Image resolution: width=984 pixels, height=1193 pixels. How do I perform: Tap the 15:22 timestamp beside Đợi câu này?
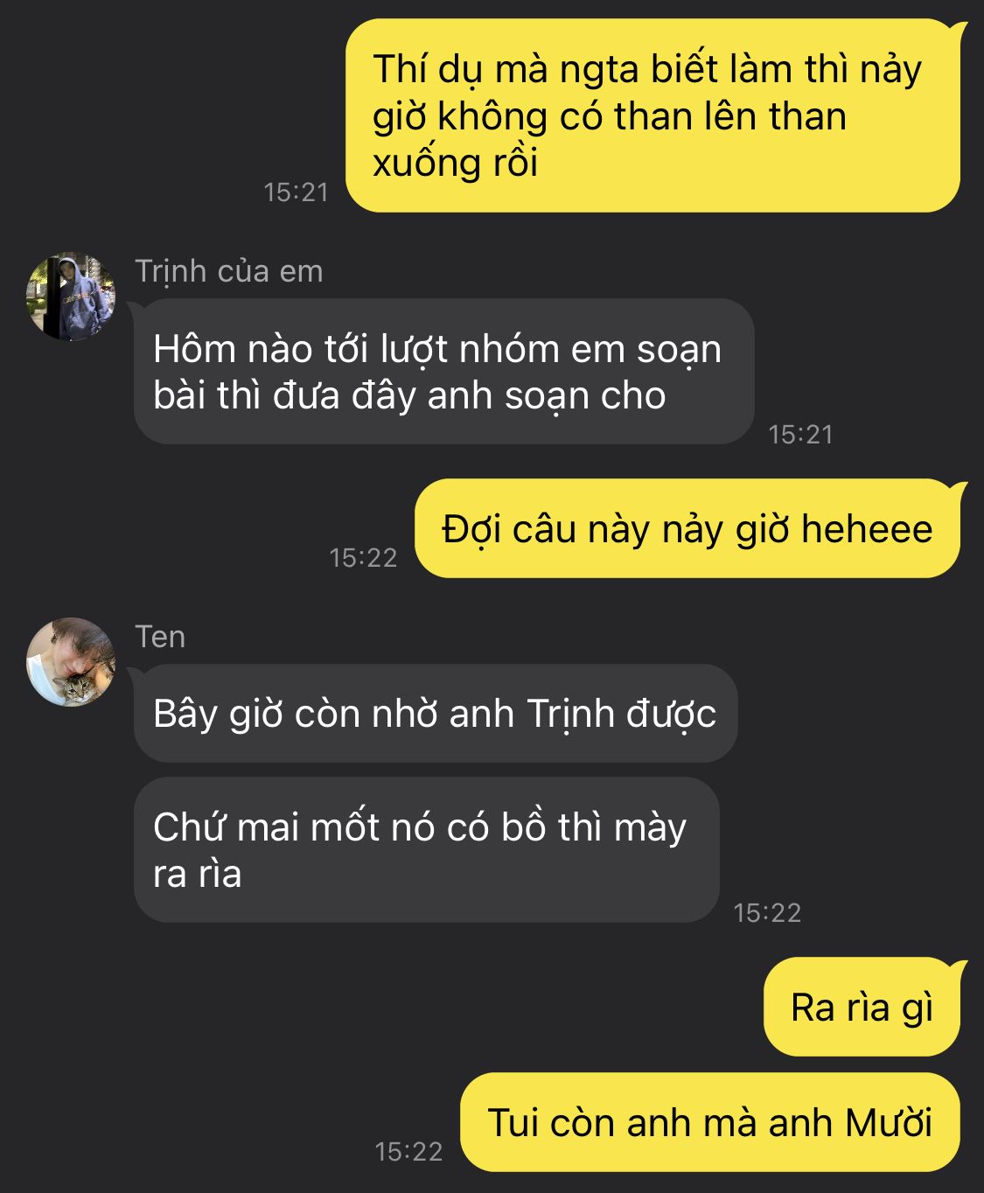coord(363,557)
